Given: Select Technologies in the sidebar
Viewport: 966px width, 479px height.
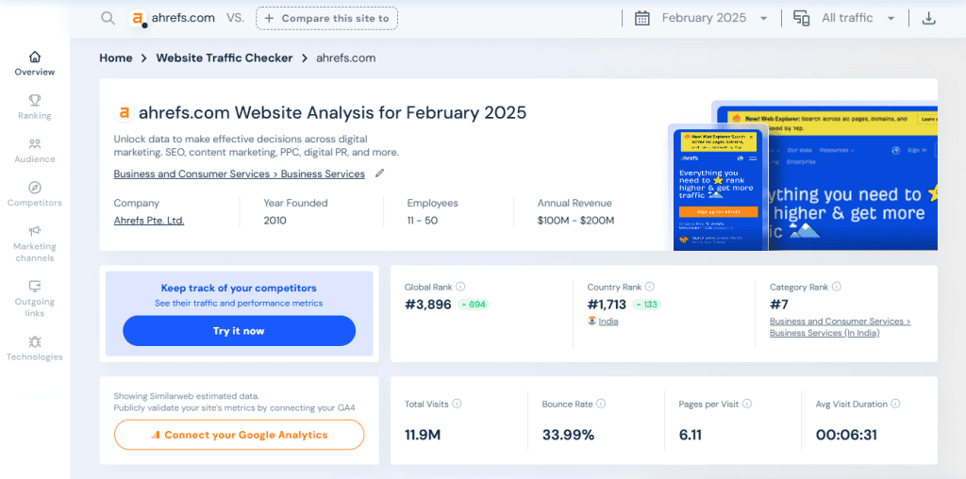Looking at the screenshot, I should tap(35, 348).
